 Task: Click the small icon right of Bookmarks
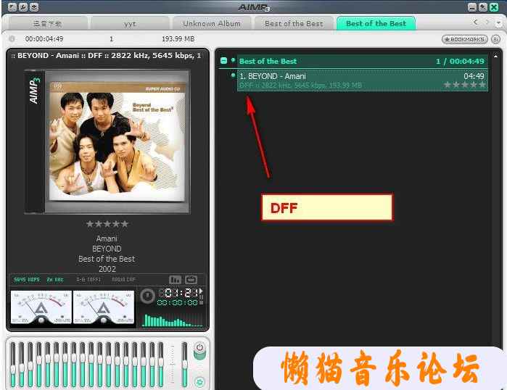496,38
